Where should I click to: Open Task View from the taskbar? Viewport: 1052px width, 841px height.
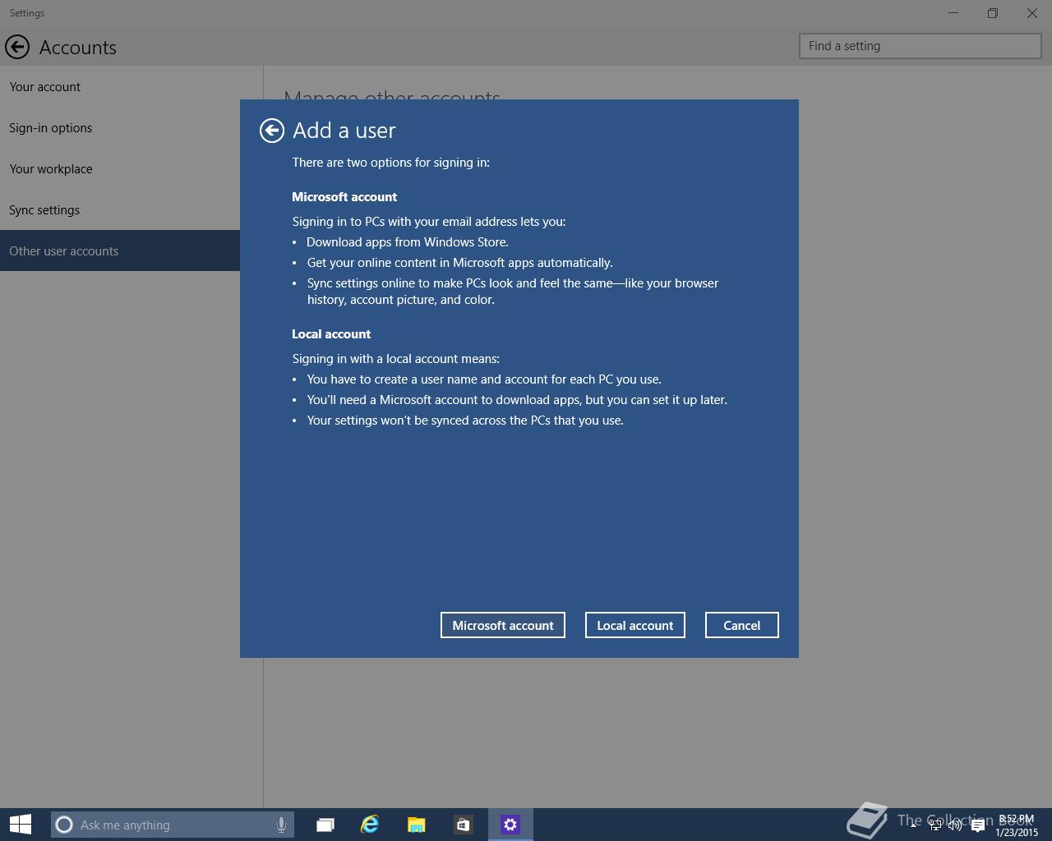pyautogui.click(x=325, y=825)
